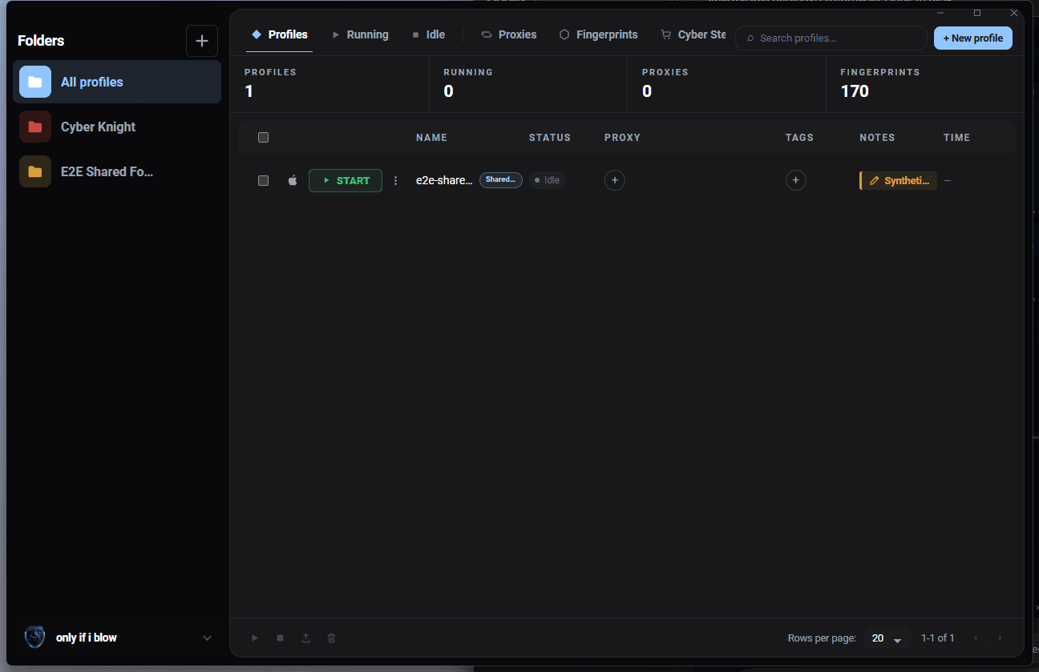Viewport: 1039px width, 672px height.
Task: Add a tag using the plus icon
Action: [x=796, y=180]
